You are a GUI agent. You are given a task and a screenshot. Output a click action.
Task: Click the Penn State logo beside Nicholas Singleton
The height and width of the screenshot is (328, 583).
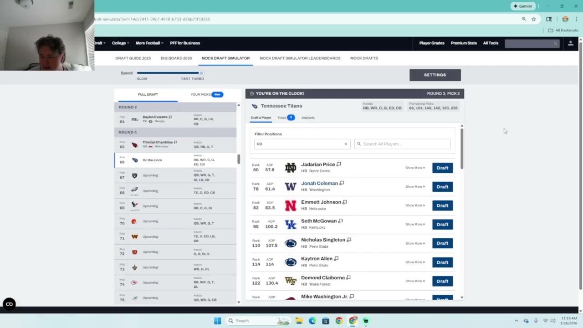coord(291,243)
